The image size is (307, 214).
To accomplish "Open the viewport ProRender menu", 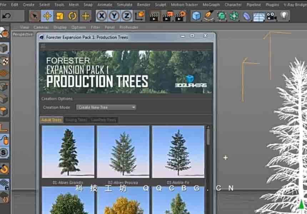I will (129, 27).
